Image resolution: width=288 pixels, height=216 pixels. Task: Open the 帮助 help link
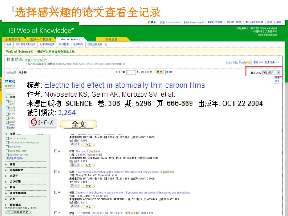click(x=279, y=22)
